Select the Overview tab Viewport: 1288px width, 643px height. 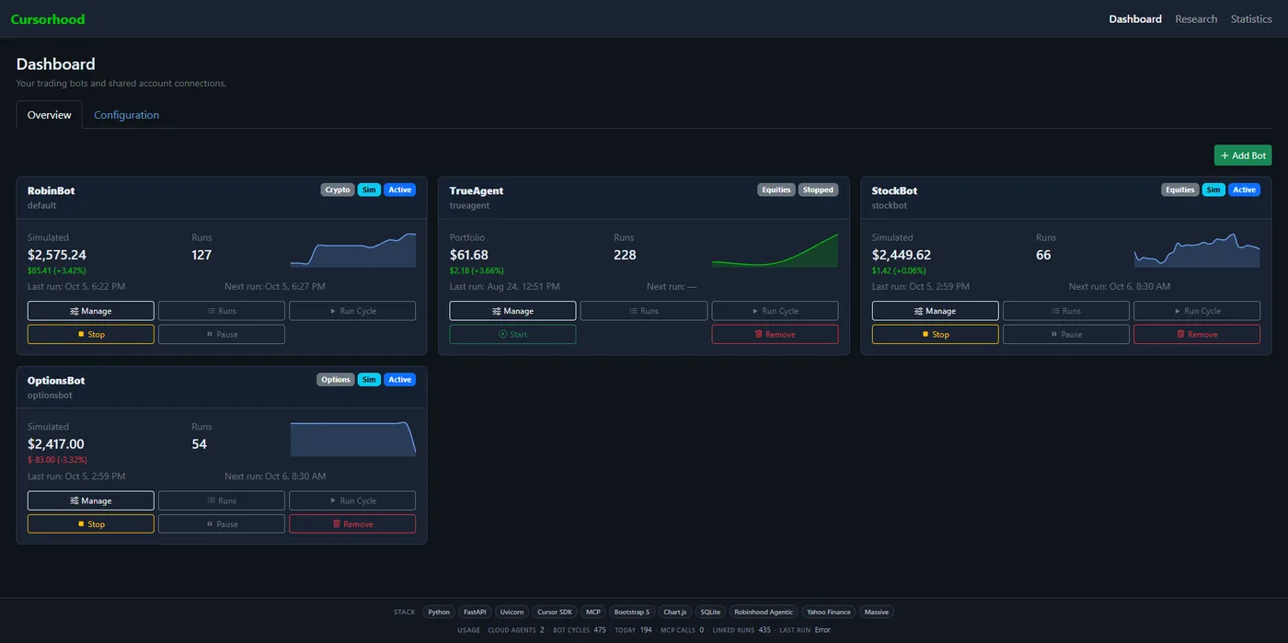tap(50, 115)
